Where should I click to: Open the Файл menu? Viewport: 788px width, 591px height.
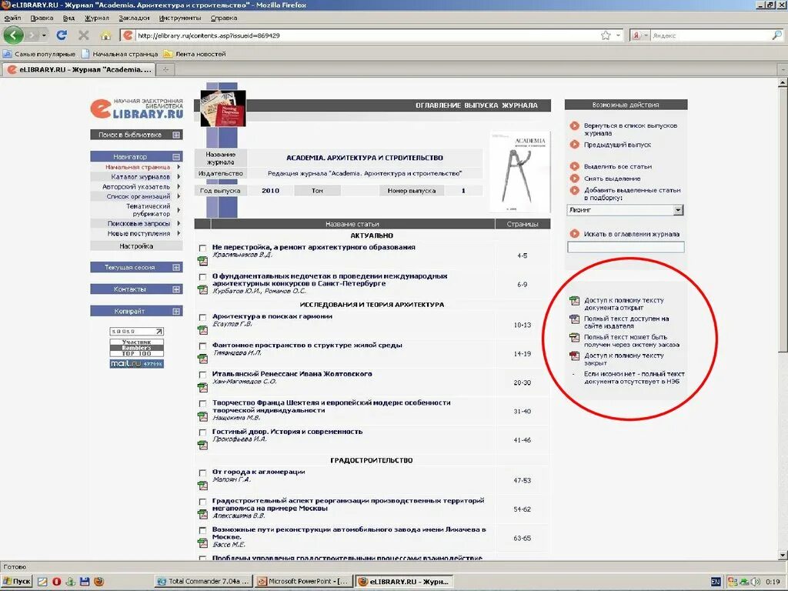click(x=12, y=18)
